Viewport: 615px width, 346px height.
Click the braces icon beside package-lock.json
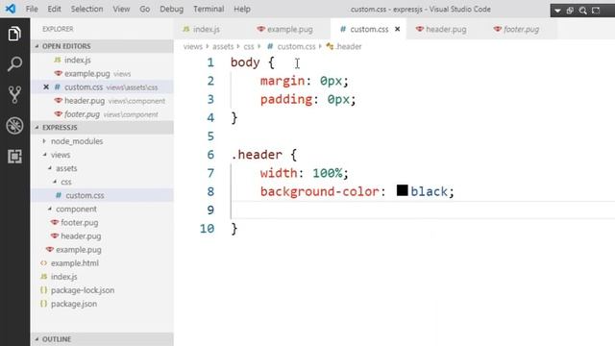tap(43, 290)
